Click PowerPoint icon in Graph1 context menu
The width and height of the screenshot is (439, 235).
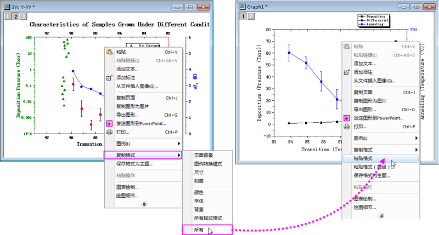tap(347, 118)
